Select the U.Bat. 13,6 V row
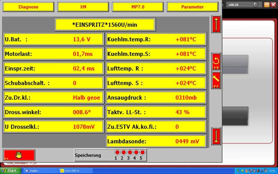The image size is (278, 174). click(54, 39)
